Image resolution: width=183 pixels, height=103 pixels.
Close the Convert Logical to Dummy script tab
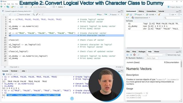click(x=32, y=11)
